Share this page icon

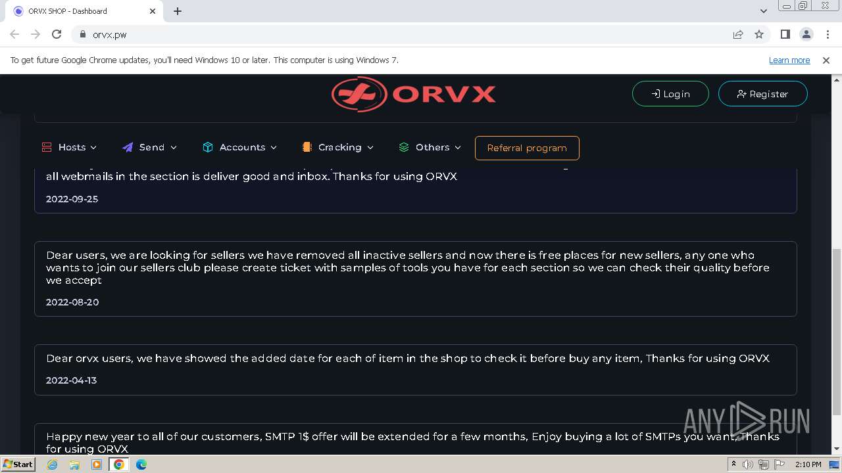point(738,34)
